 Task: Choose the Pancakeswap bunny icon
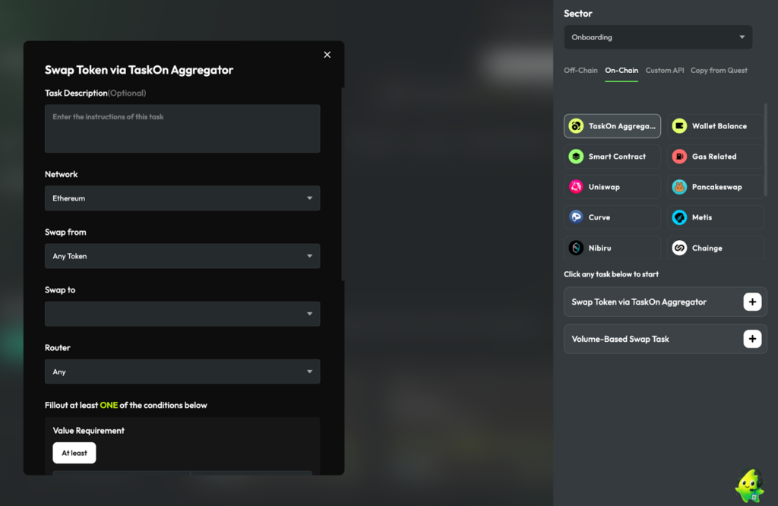679,187
